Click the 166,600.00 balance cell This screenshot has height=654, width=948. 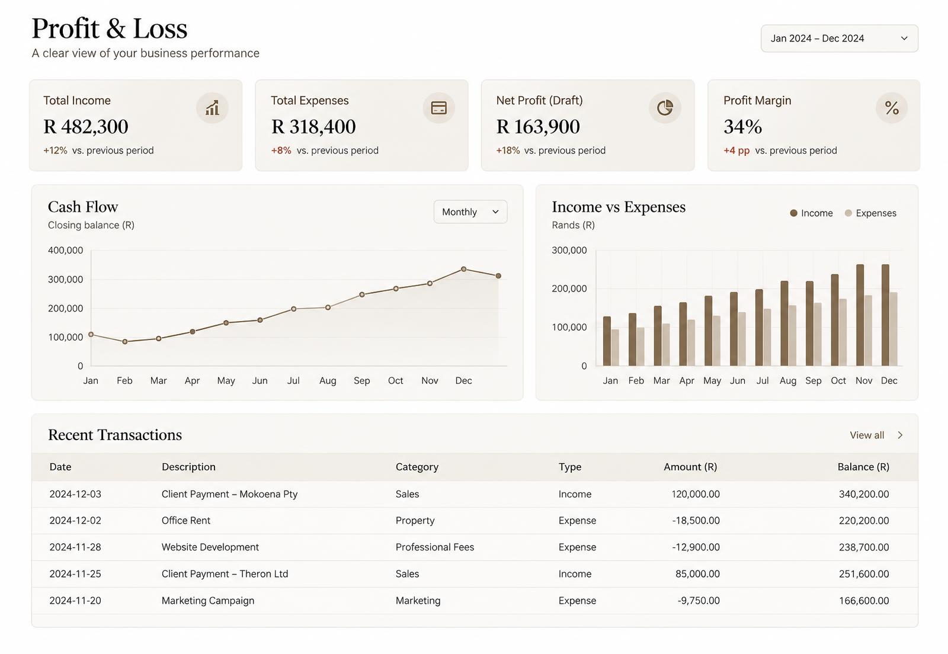point(864,601)
